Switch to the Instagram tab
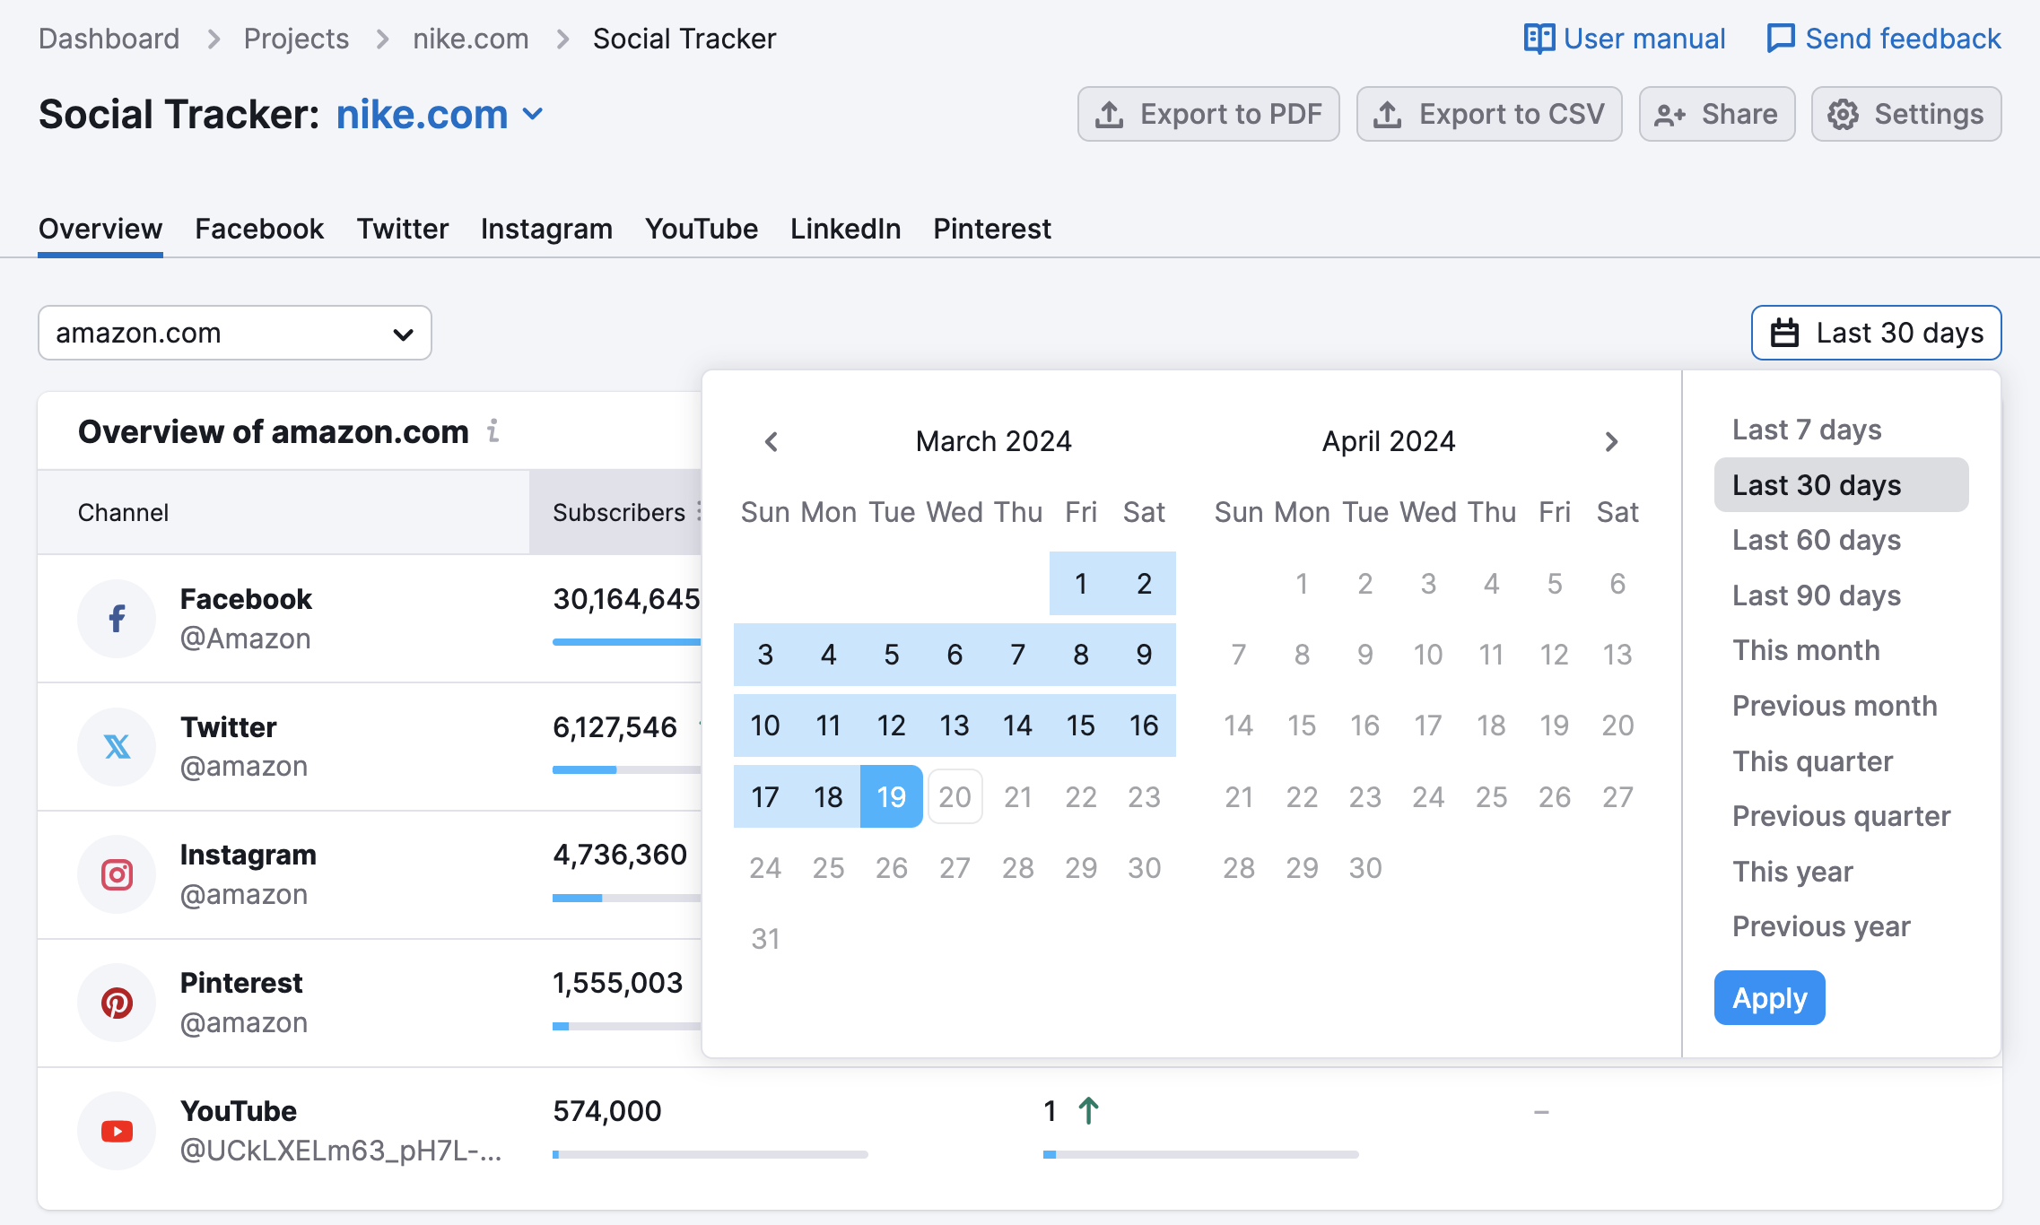 546,229
